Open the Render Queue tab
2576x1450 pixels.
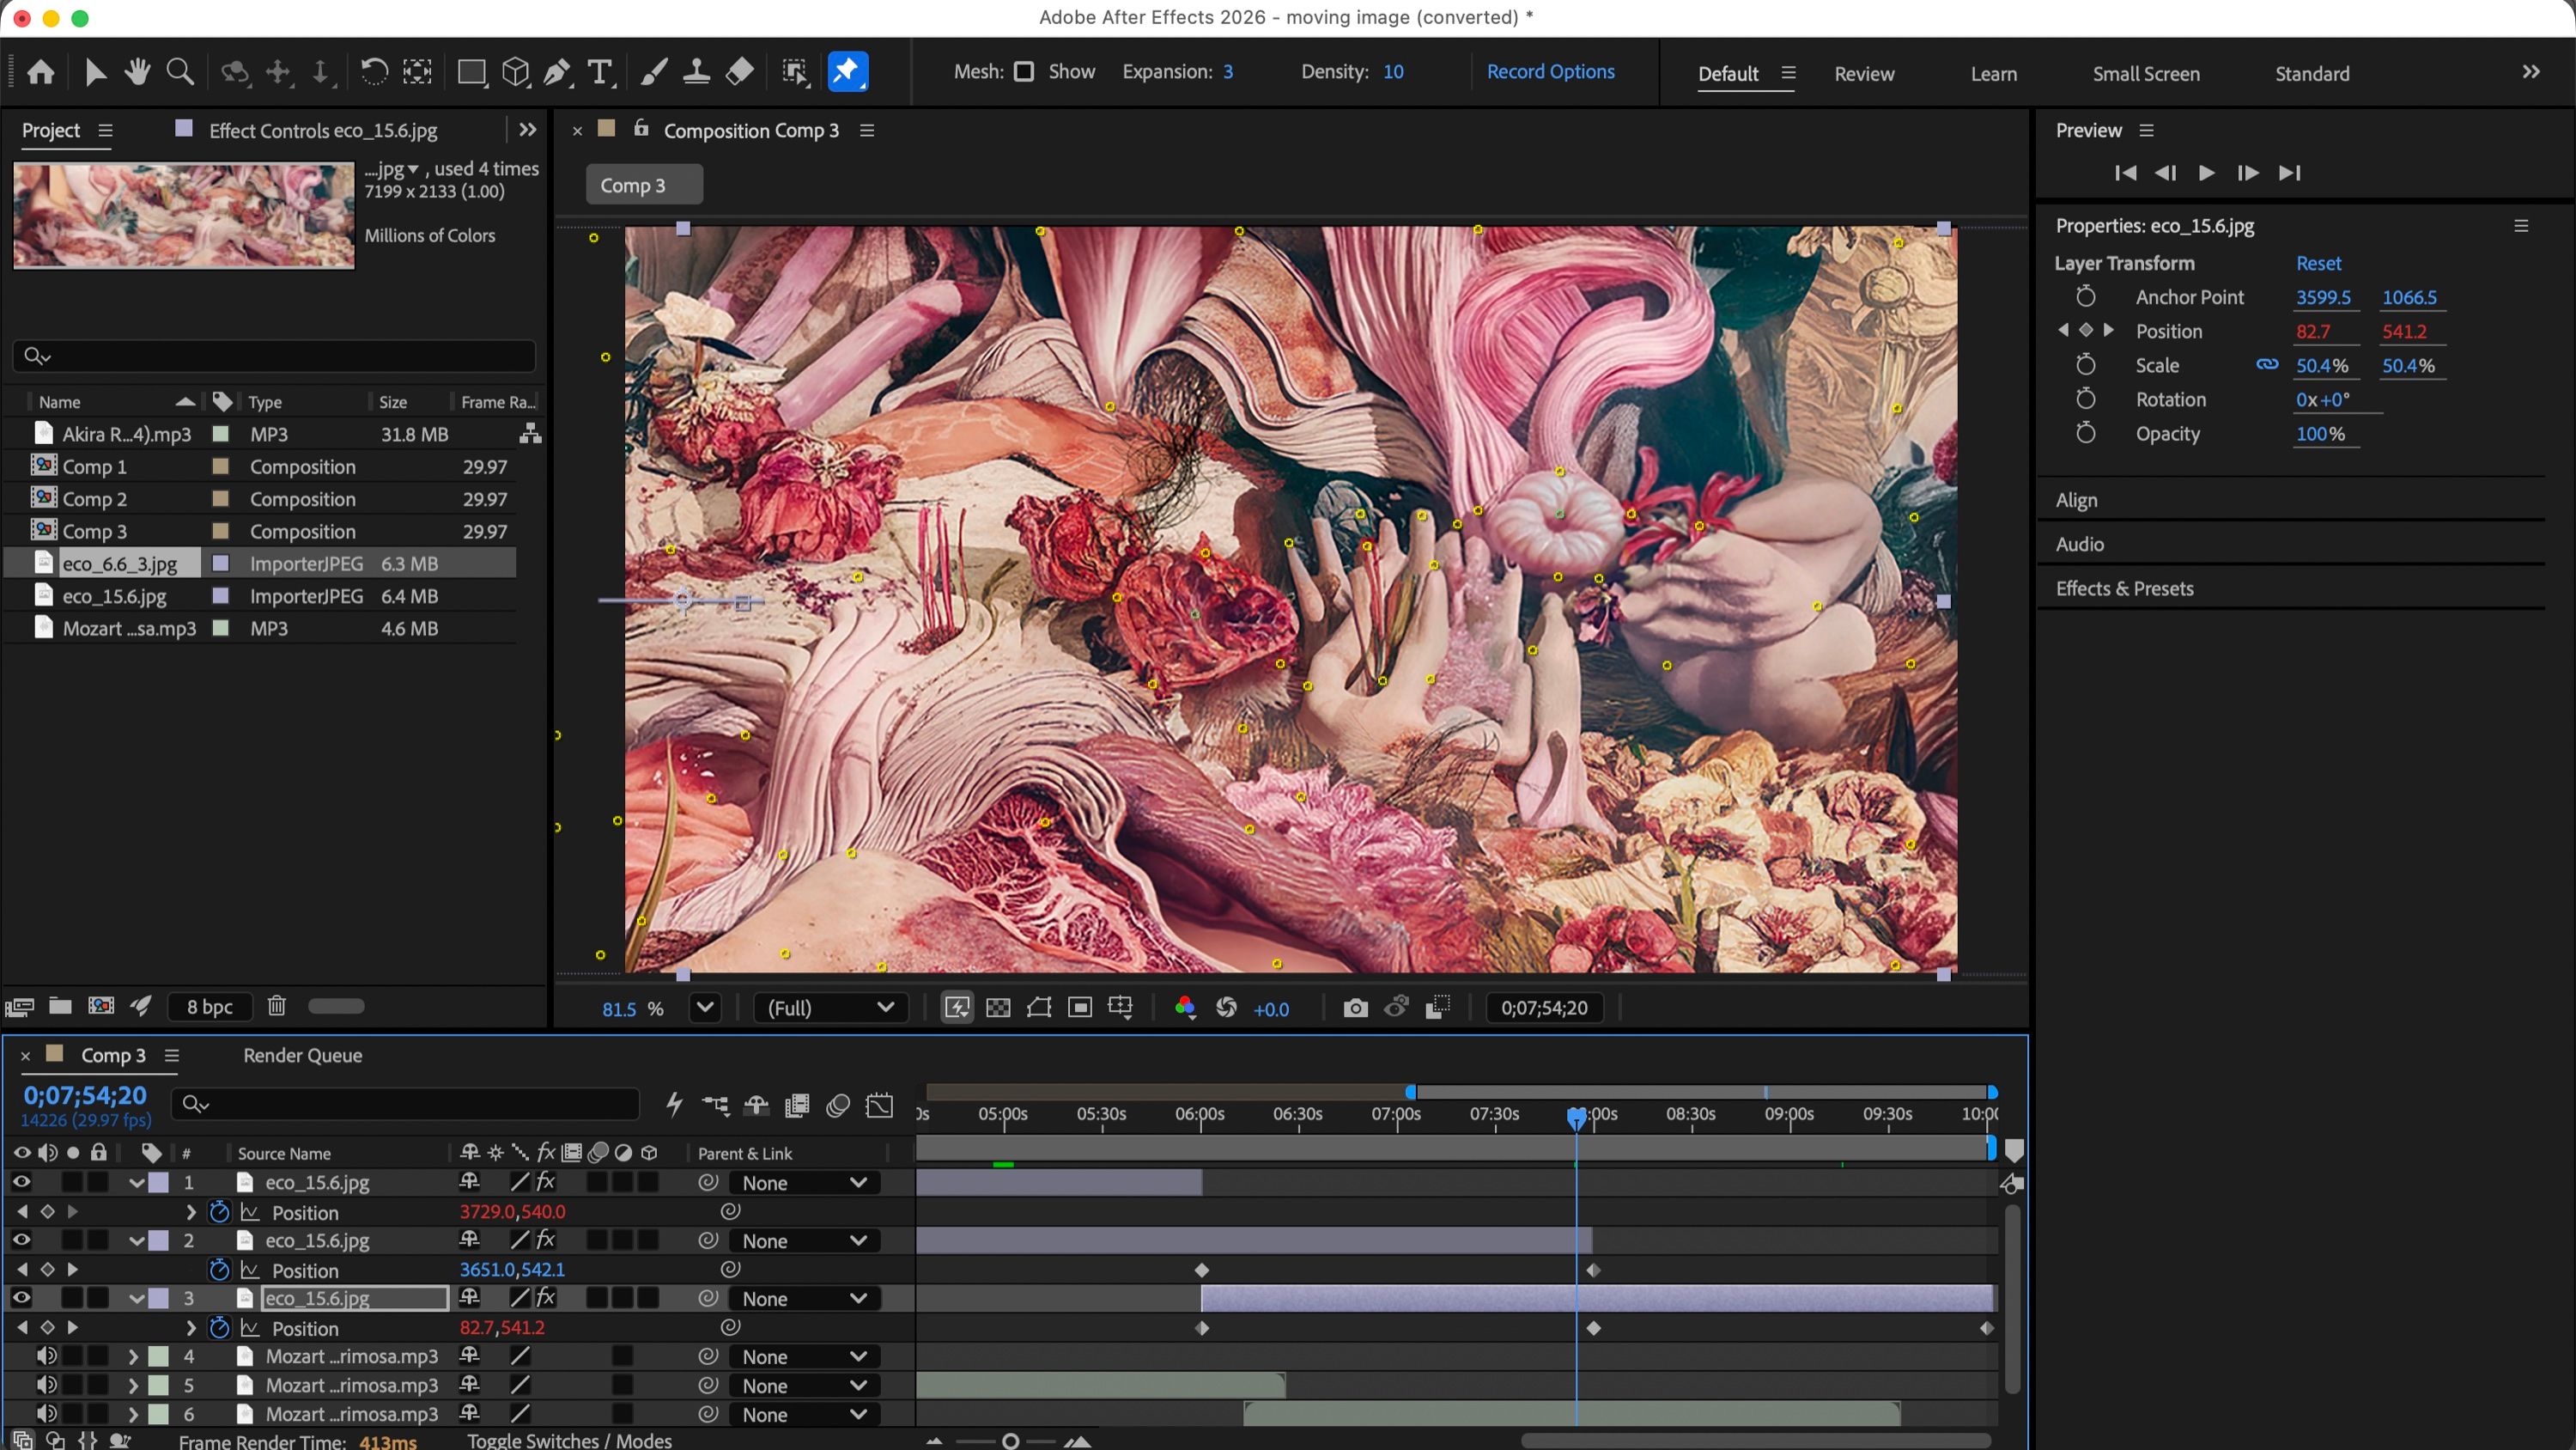302,1056
